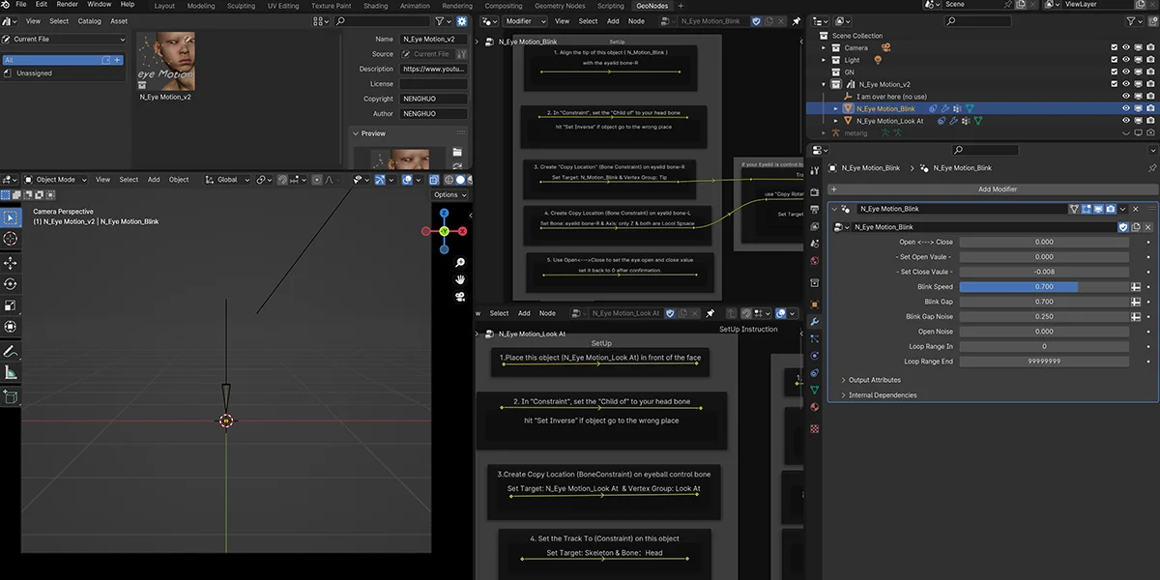Switch to camera view with the camera icon
Screen dimensions: 1160x580
[x=461, y=296]
